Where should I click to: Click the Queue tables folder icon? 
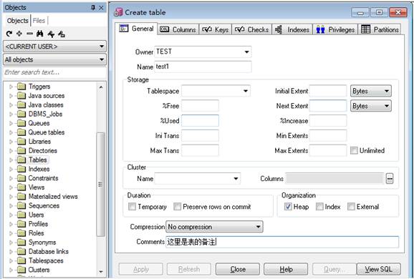pyautogui.click(x=21, y=132)
